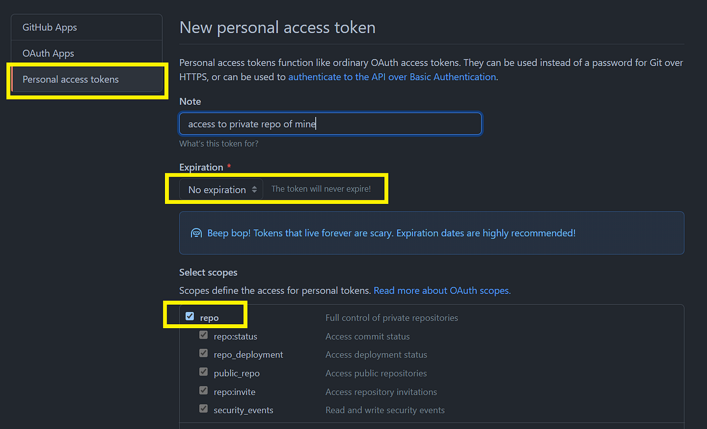Click the security_events scope label
Screen dimensions: 707x429
click(243, 409)
